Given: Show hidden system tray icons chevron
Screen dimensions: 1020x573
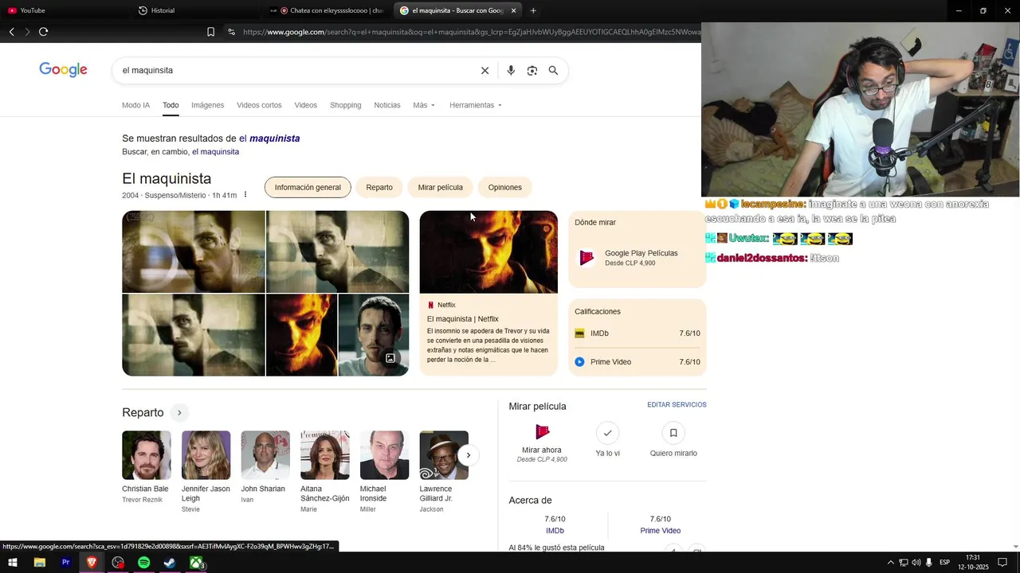Looking at the screenshot, I should point(890,563).
